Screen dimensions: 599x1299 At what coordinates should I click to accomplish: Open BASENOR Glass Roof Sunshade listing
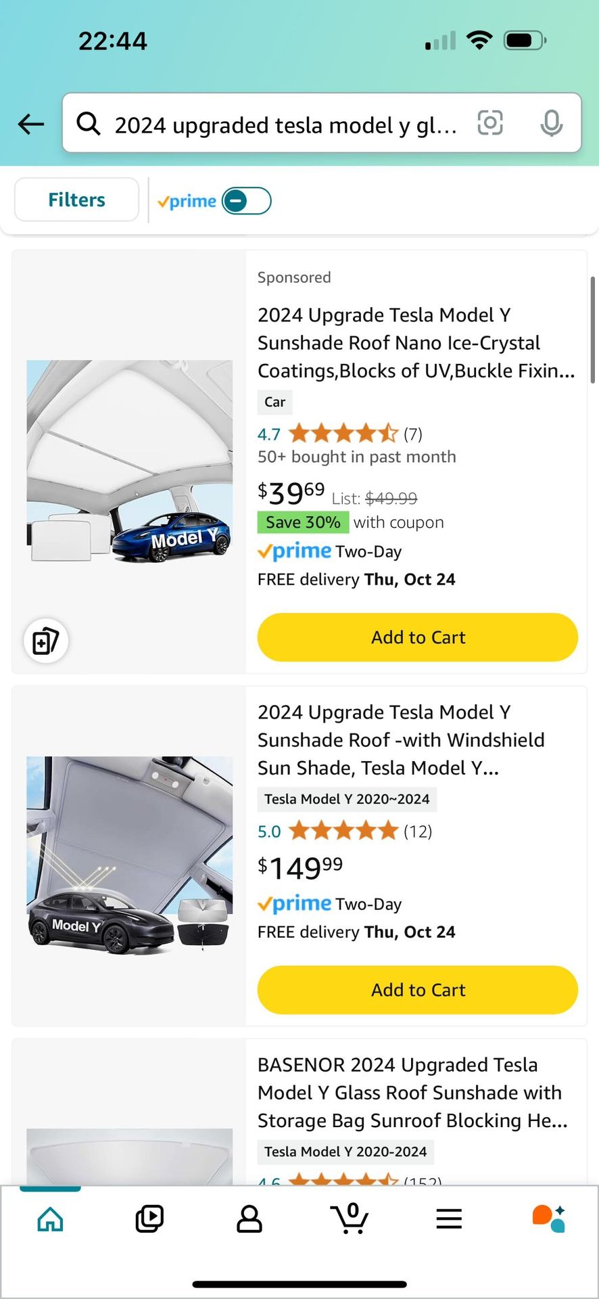coord(412,1093)
